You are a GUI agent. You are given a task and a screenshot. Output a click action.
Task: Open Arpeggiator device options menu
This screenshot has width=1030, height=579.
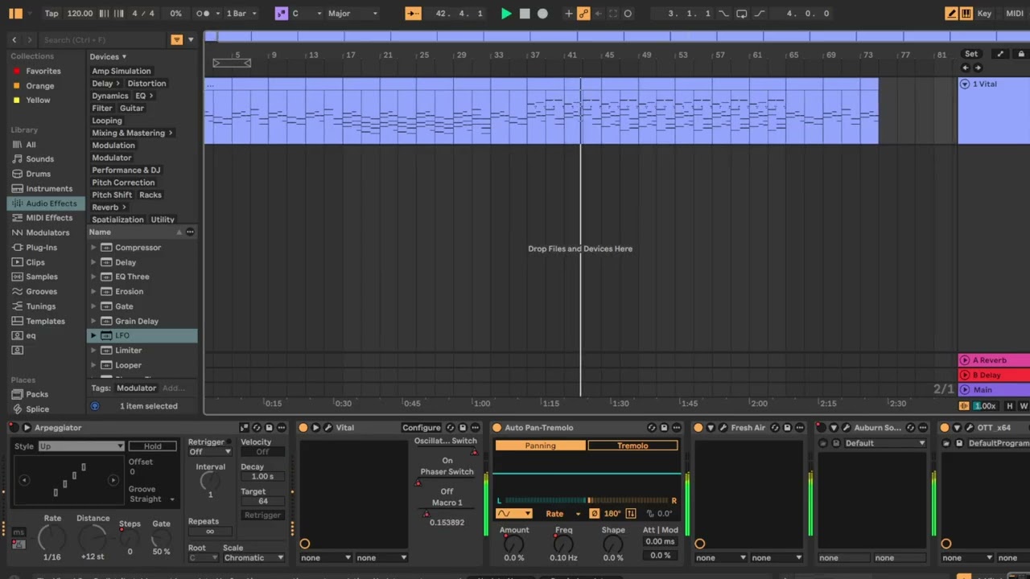281,428
